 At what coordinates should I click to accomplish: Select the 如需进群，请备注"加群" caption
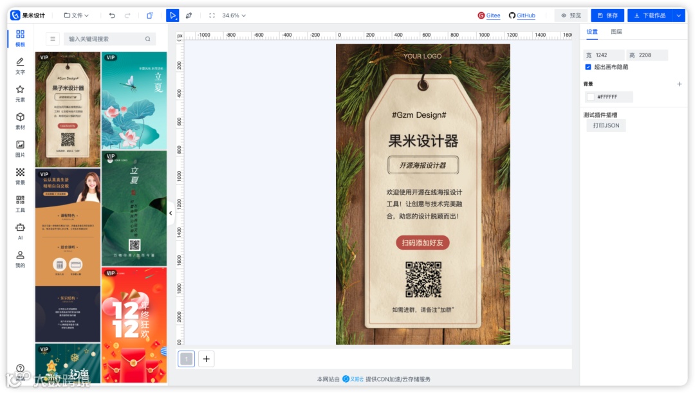click(x=423, y=309)
